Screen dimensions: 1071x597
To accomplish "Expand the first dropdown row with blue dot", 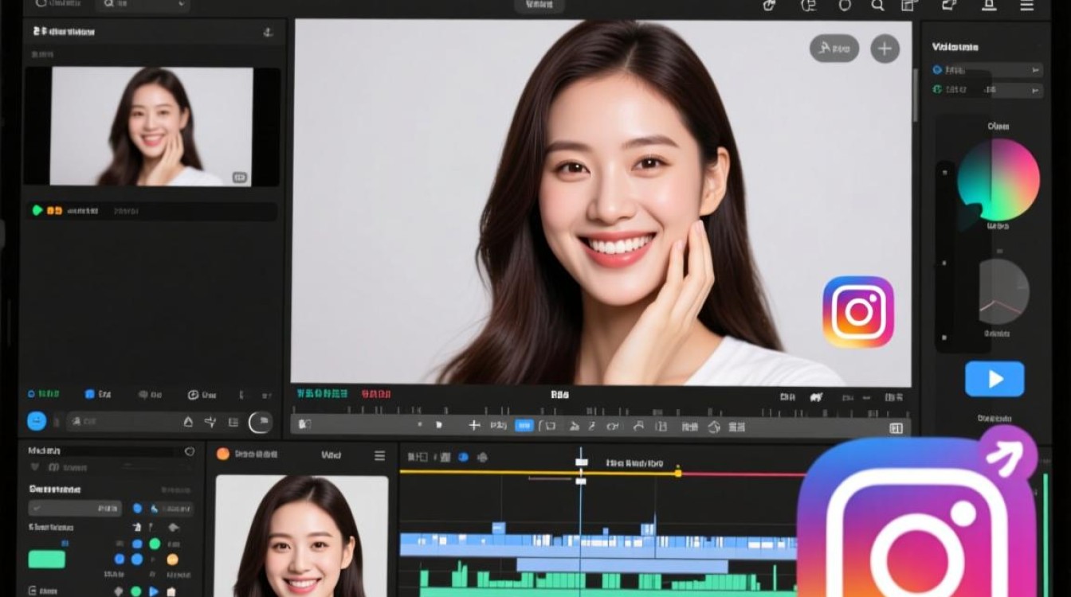I will point(987,70).
